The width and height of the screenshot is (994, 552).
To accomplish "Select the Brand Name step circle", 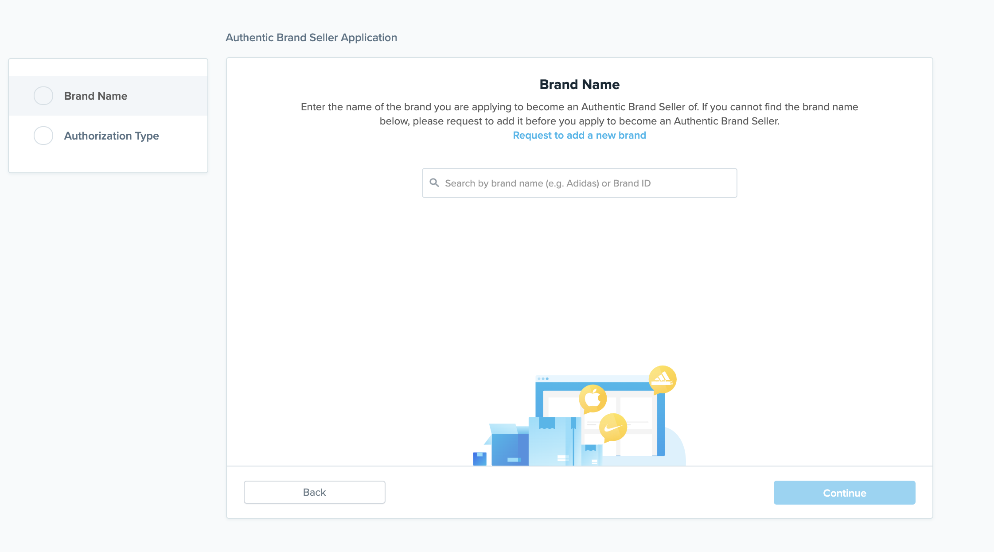I will [43, 96].
